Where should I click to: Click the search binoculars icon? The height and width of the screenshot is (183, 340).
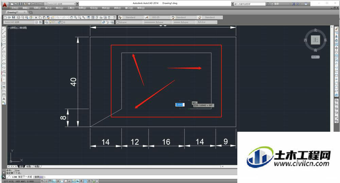[268, 4]
